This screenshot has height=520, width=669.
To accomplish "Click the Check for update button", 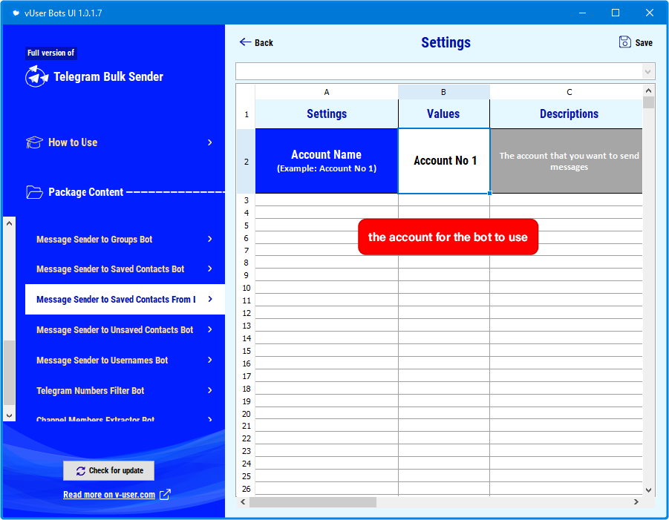I will [x=109, y=470].
